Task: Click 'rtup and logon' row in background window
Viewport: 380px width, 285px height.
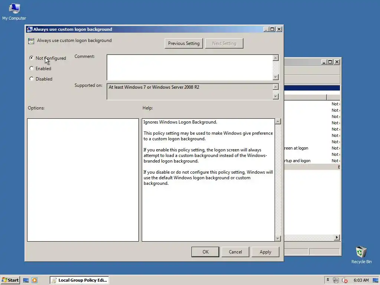Action: [312, 161]
